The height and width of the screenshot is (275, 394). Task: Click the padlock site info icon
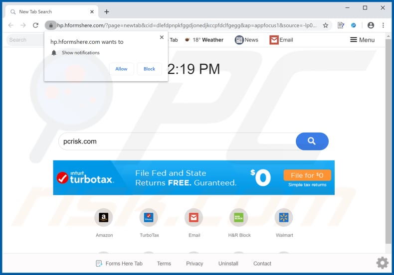pyautogui.click(x=51, y=25)
